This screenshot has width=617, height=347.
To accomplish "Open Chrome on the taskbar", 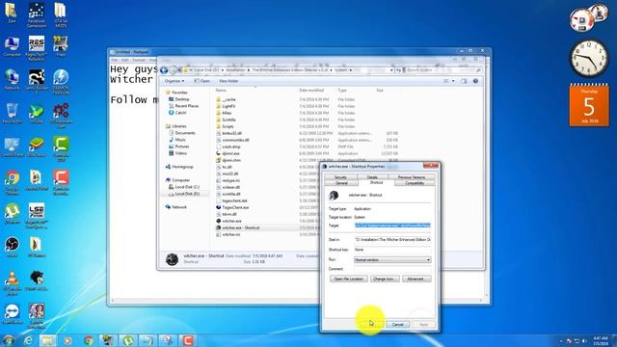I will coord(89,340).
